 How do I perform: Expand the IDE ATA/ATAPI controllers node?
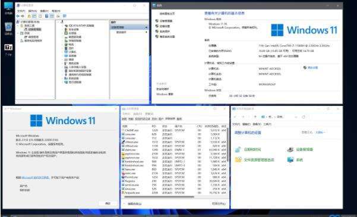63,26
